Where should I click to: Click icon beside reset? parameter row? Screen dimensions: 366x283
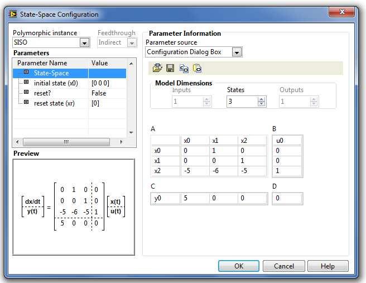pyautogui.click(x=26, y=92)
